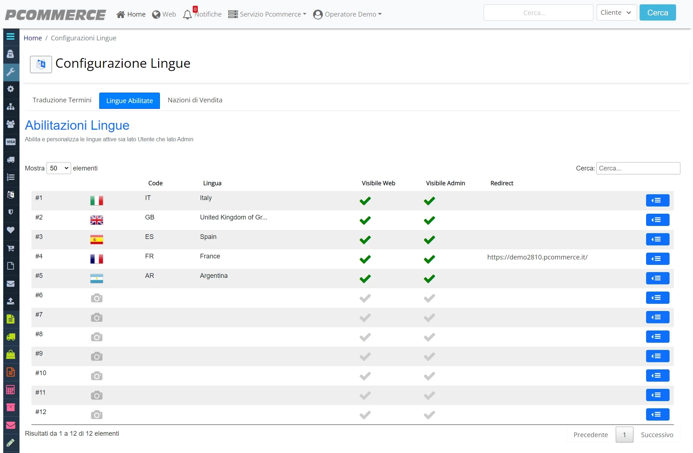
Task: Open the blank document sidebar icon
Action: point(10,266)
